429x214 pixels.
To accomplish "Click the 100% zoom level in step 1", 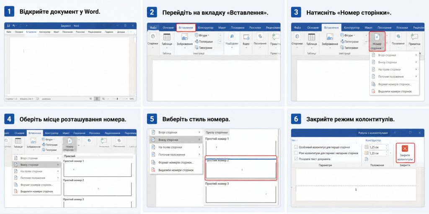I will coord(132,99).
